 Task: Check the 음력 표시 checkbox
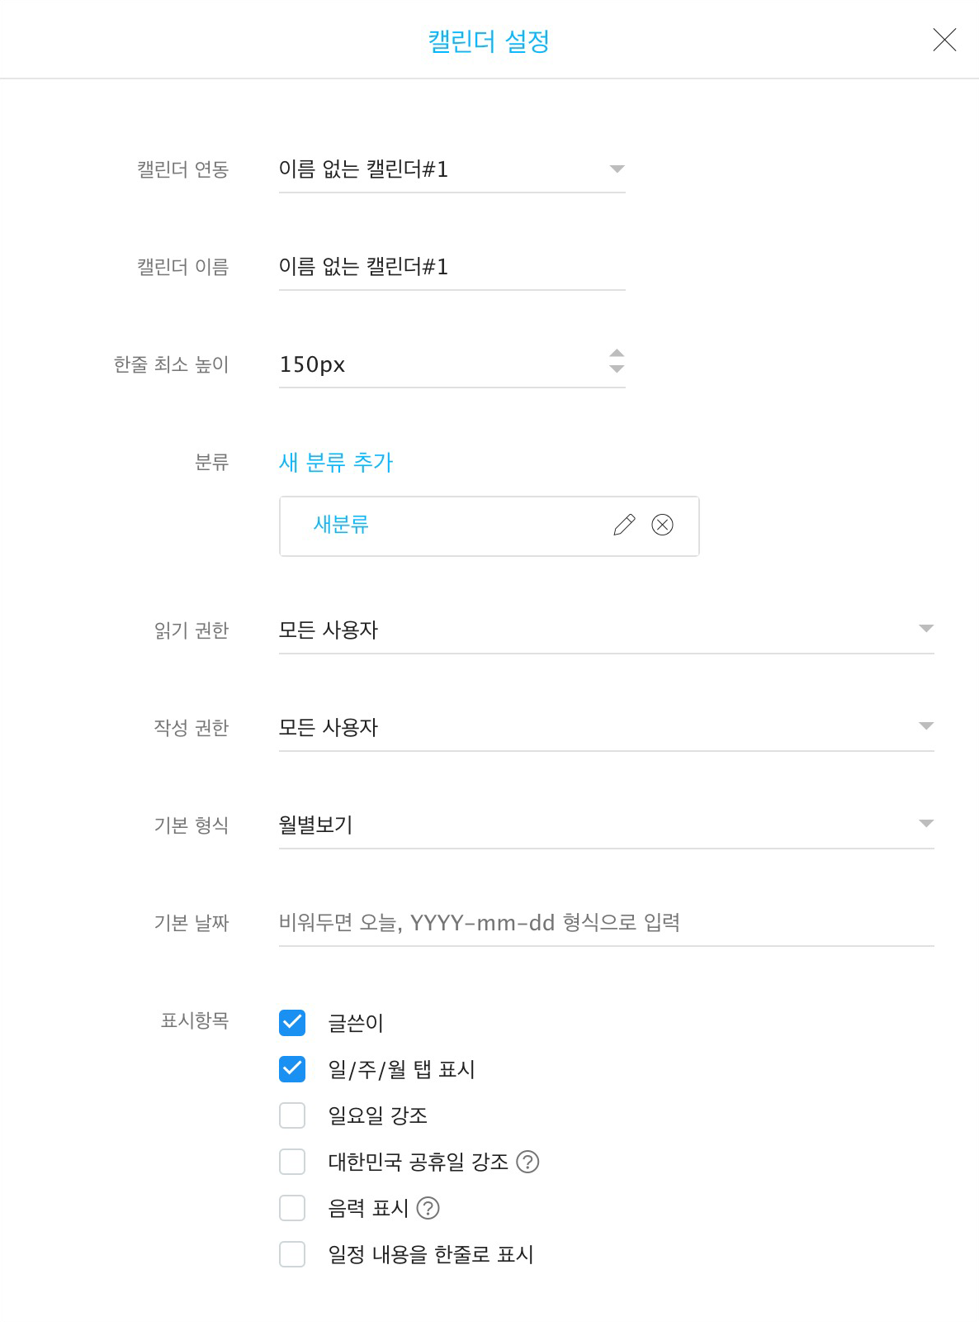(292, 1208)
